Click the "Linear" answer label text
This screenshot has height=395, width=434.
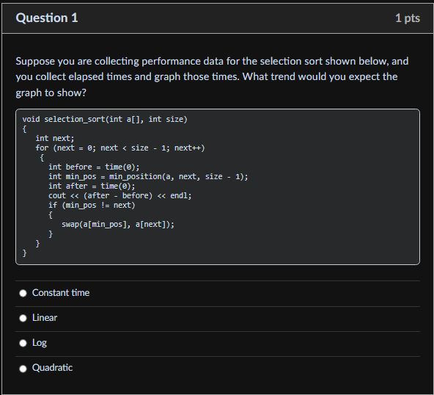(x=45, y=318)
